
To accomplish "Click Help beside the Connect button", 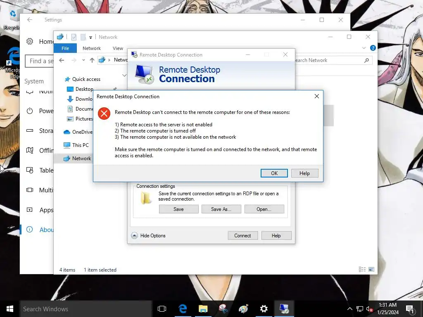I will [276, 236].
